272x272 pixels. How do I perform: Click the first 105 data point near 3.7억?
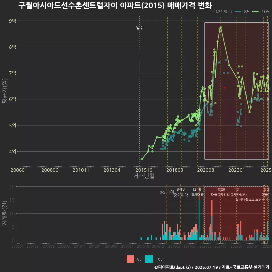click(x=142, y=159)
